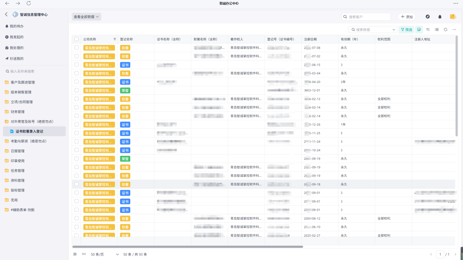Open the compass navigation icon
463x260 pixels.
[428, 17]
